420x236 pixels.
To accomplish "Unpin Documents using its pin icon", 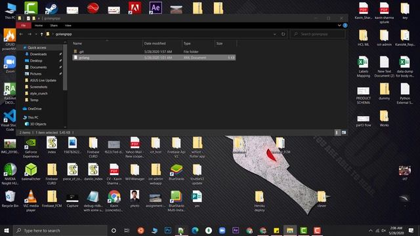I will click(60, 68).
